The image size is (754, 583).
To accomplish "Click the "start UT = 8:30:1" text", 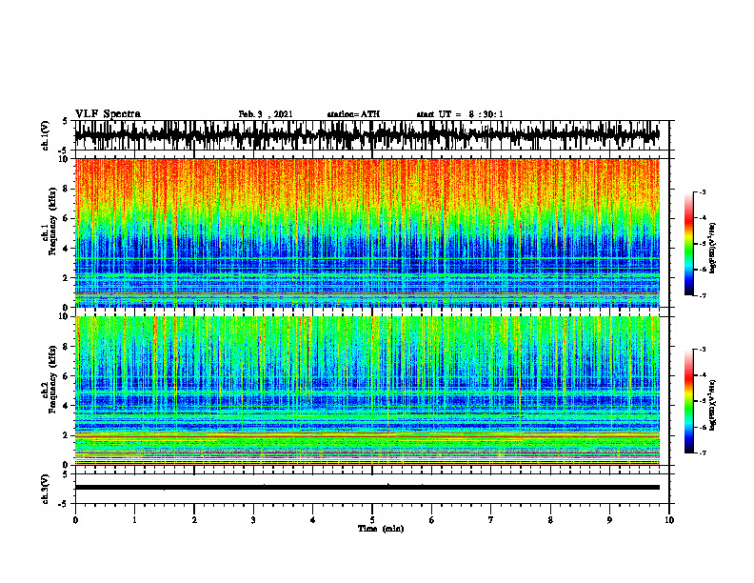I will coord(460,114).
